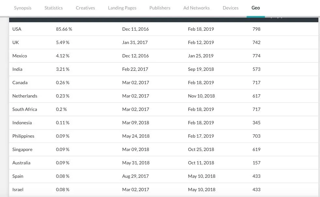The image size is (320, 197).
Task: Click the India country cell
Action: click(x=17, y=69)
